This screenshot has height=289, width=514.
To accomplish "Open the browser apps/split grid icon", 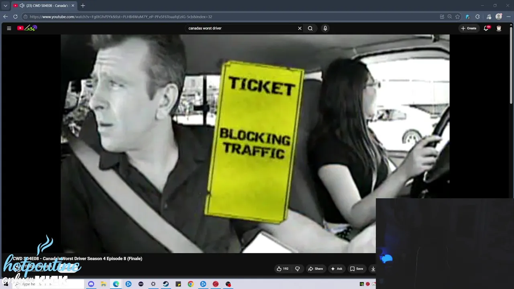I will click(442, 16).
